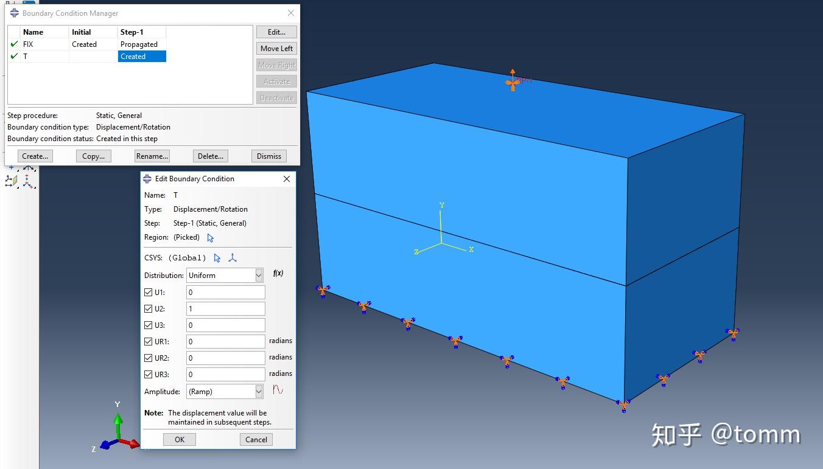Select the Initial column header
Screen dimensions: 823x469
(x=82, y=32)
